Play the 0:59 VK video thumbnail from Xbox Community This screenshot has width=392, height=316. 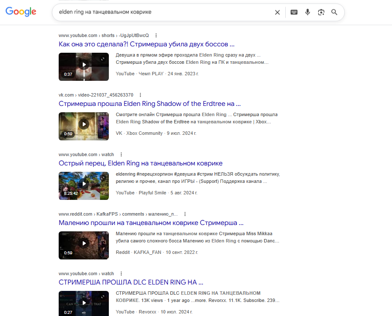tap(84, 126)
